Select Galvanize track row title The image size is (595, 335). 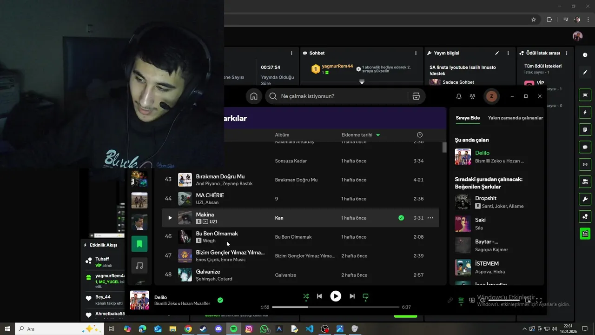(208, 272)
